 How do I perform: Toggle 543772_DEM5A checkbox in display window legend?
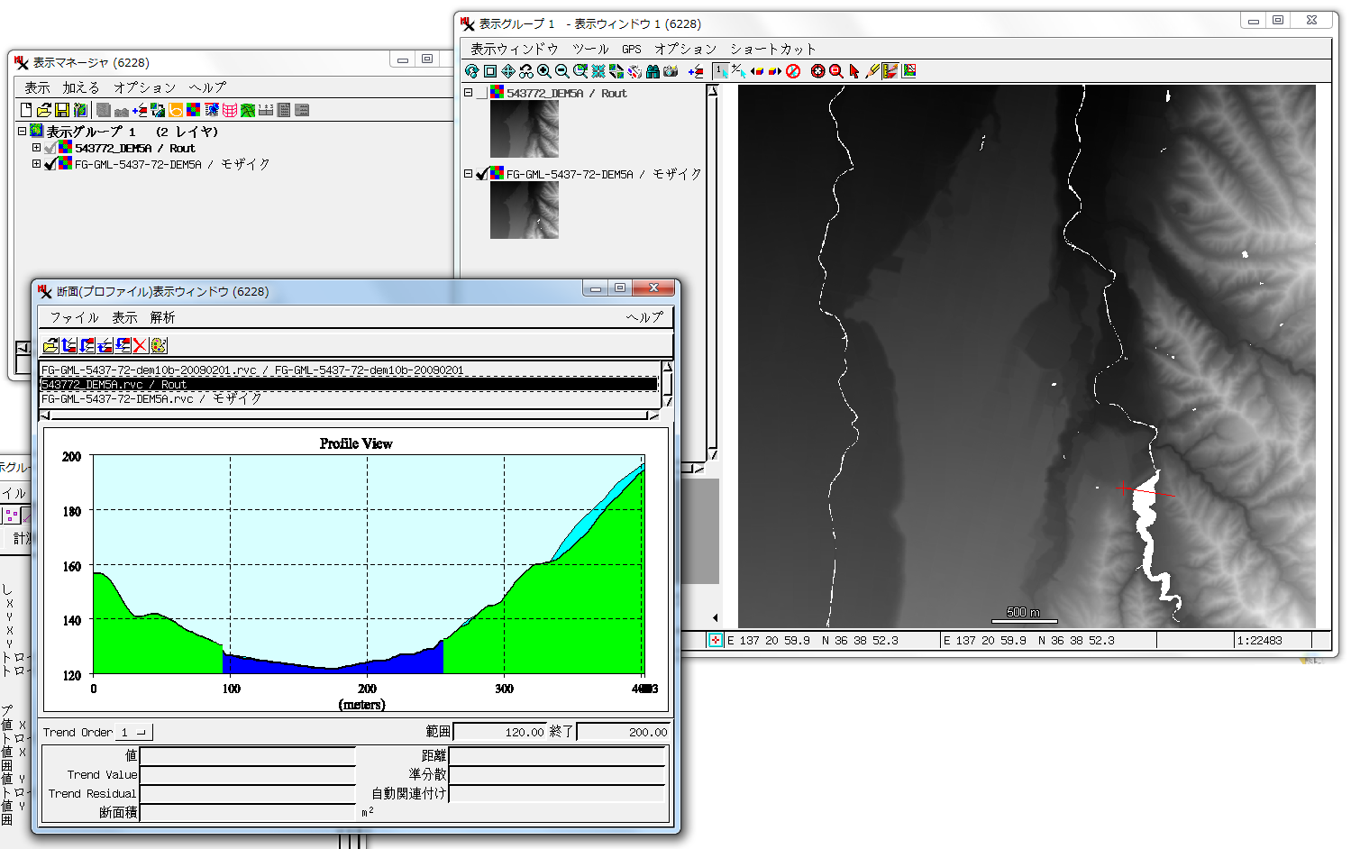[x=482, y=93]
